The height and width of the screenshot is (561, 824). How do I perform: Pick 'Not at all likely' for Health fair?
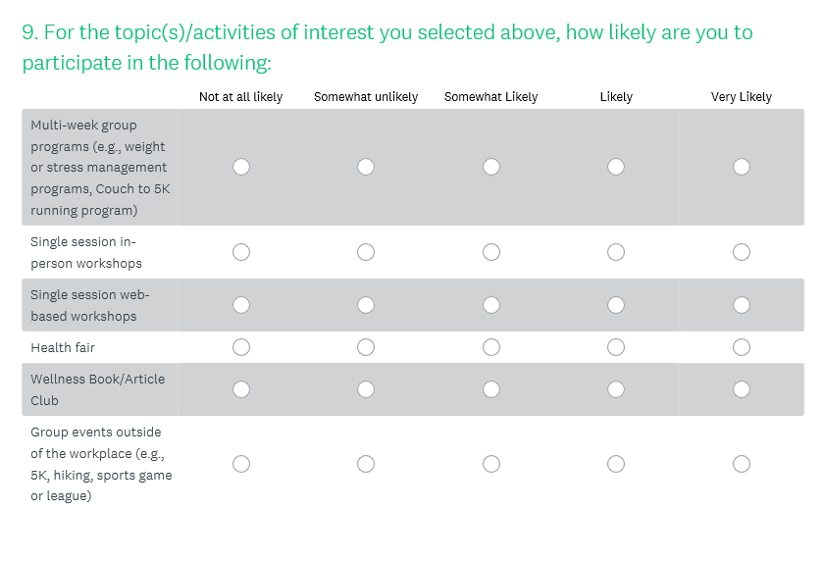click(241, 347)
